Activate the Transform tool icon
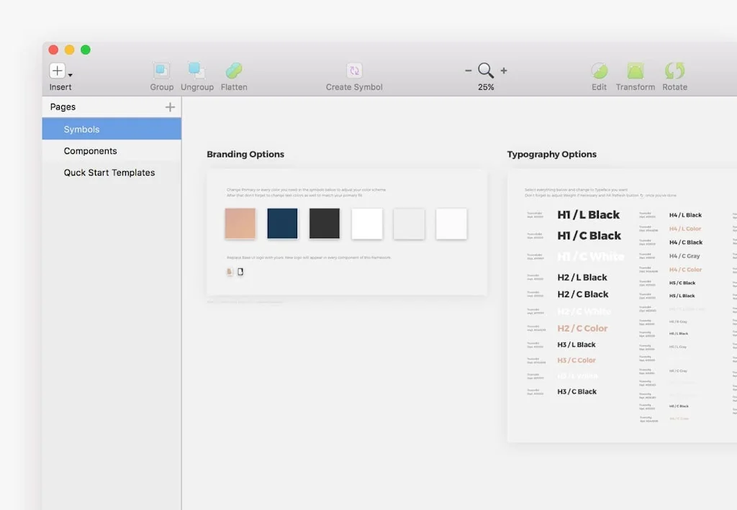This screenshot has height=510, width=737. point(636,72)
